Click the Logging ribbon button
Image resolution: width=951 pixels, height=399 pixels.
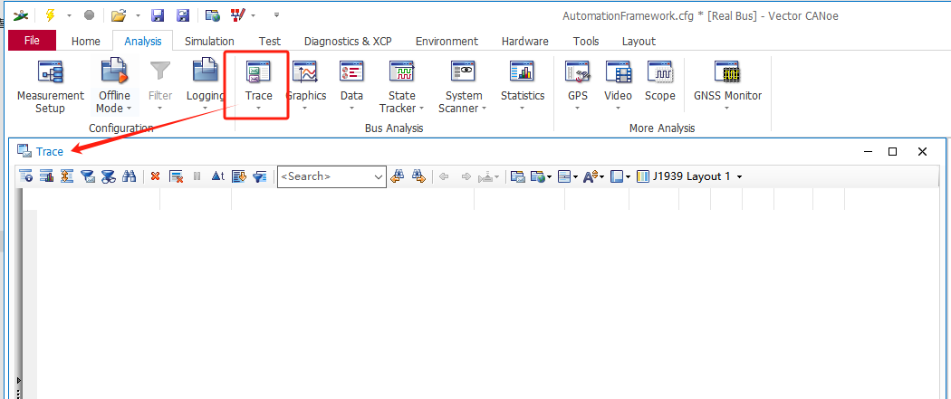pos(205,87)
